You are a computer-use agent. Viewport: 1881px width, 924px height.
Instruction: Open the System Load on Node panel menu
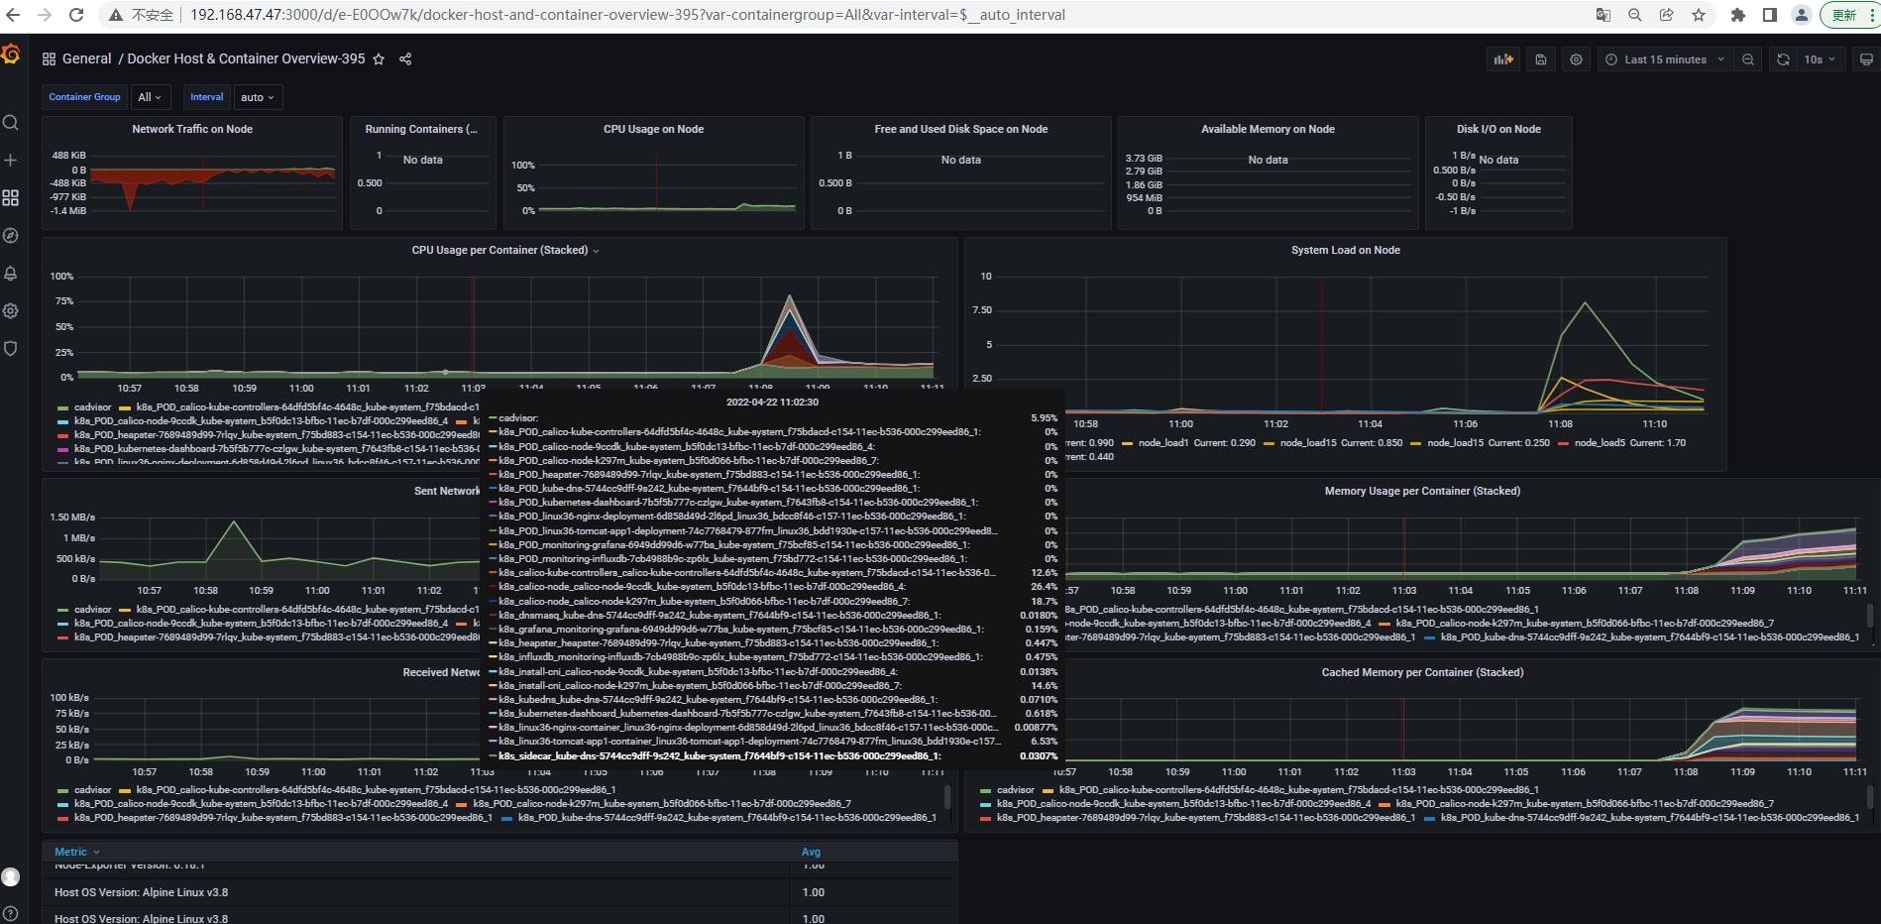click(x=1345, y=251)
